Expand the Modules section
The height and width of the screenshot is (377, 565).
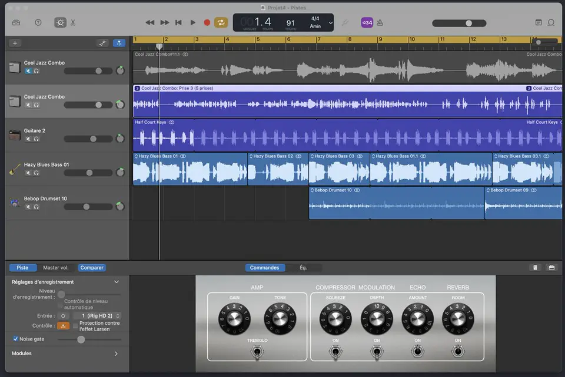(x=116, y=354)
